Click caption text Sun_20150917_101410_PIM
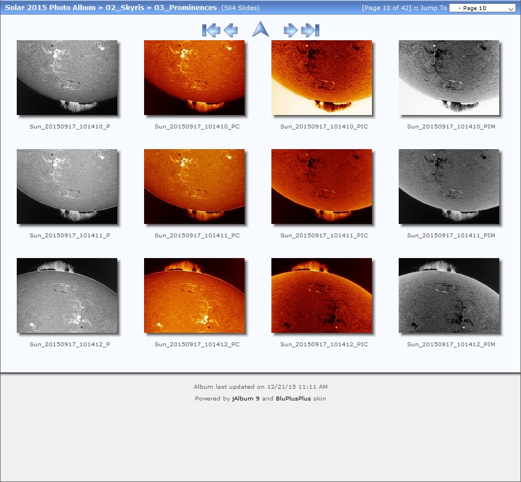Screen dimensions: 521x482 point(451,127)
